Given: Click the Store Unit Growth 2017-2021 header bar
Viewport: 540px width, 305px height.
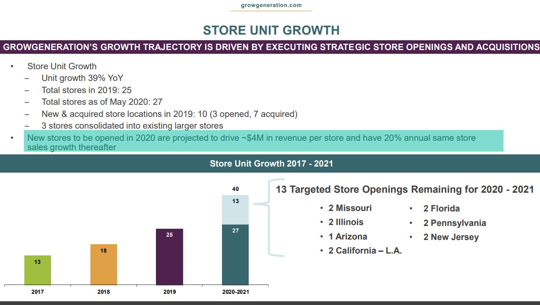Looking at the screenshot, I should tap(271, 163).
